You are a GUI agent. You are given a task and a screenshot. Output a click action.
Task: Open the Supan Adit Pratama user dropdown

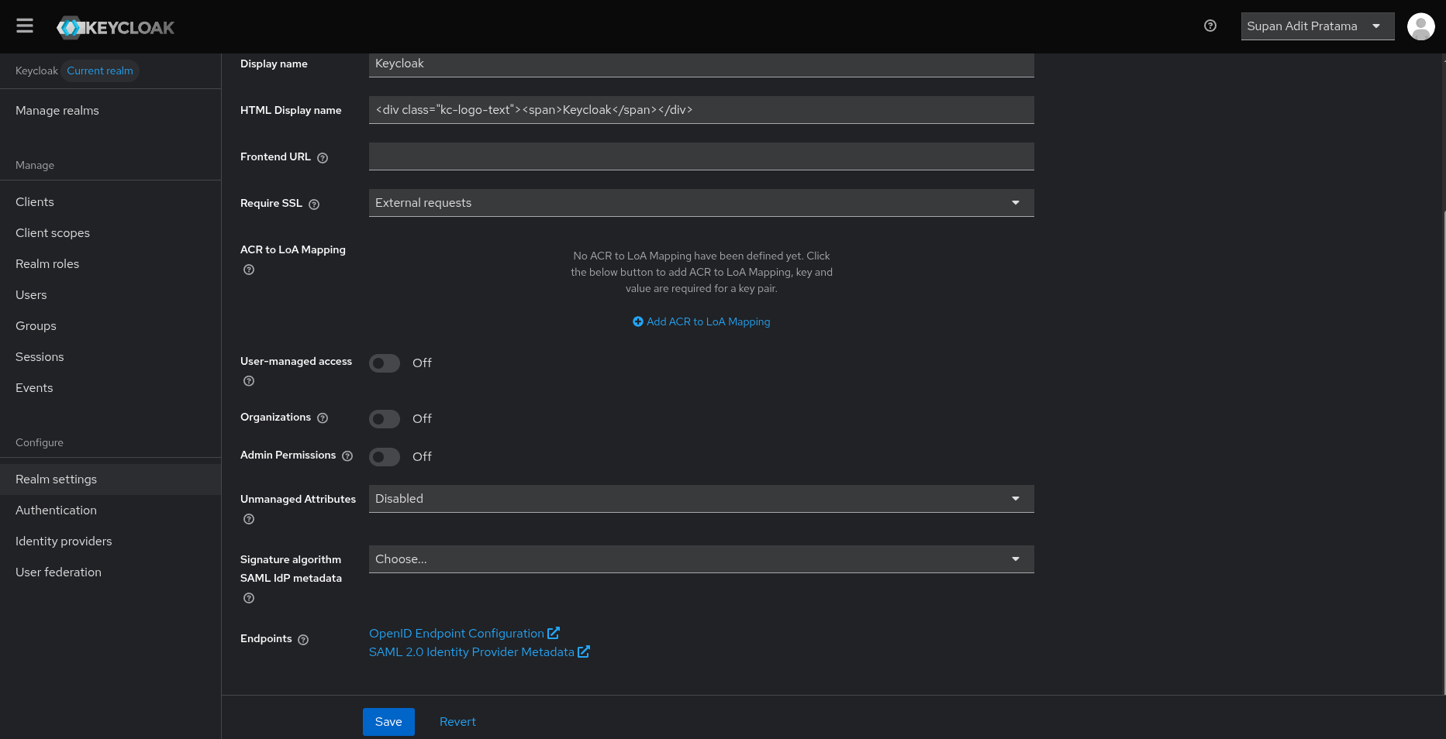click(1317, 26)
